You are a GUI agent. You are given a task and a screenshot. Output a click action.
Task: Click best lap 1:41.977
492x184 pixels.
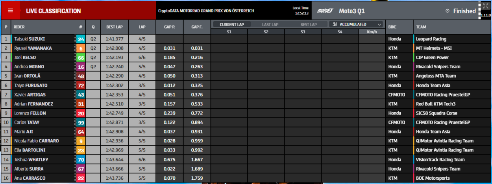pyautogui.click(x=115, y=39)
